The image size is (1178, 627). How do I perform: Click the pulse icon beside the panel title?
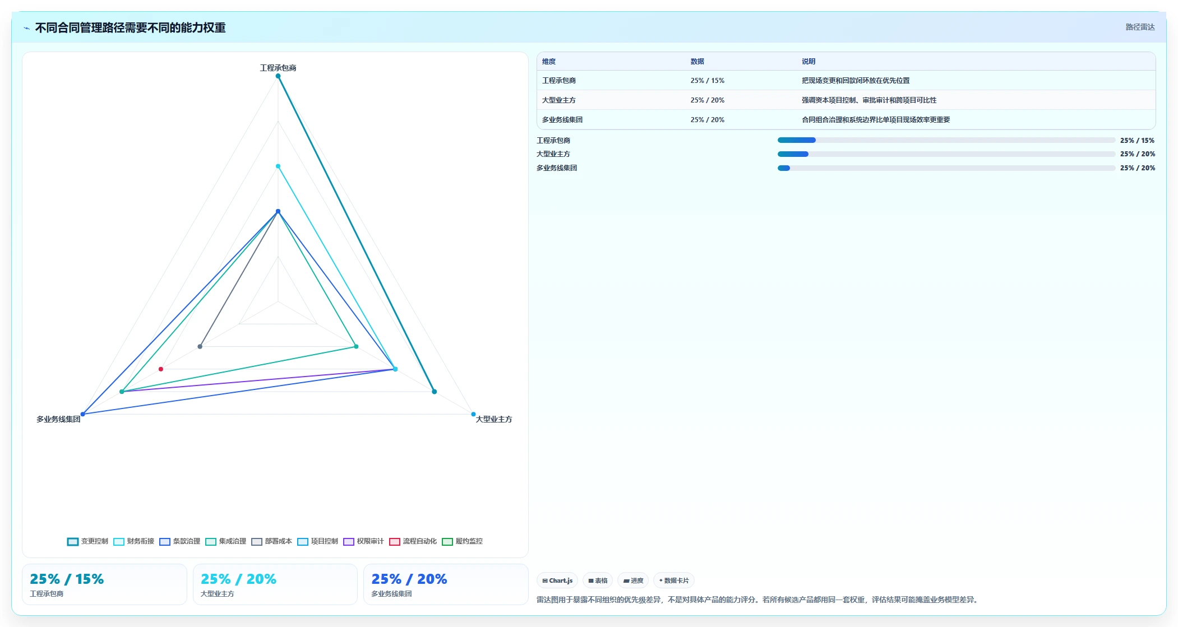tap(26, 28)
